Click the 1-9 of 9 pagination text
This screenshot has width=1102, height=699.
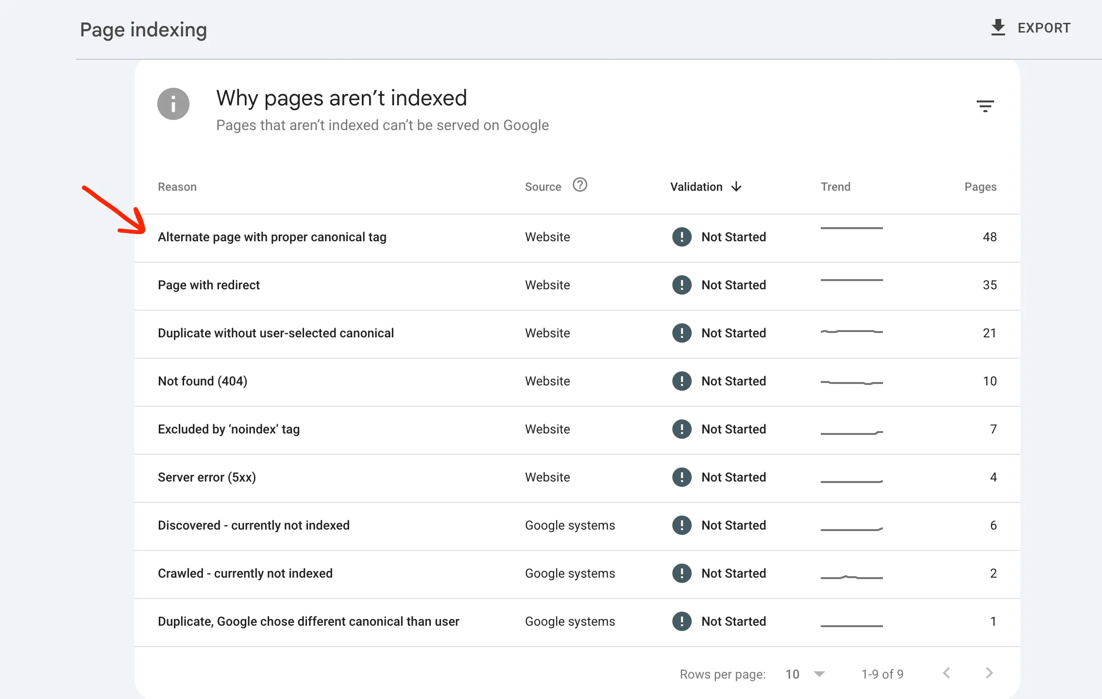click(x=882, y=674)
